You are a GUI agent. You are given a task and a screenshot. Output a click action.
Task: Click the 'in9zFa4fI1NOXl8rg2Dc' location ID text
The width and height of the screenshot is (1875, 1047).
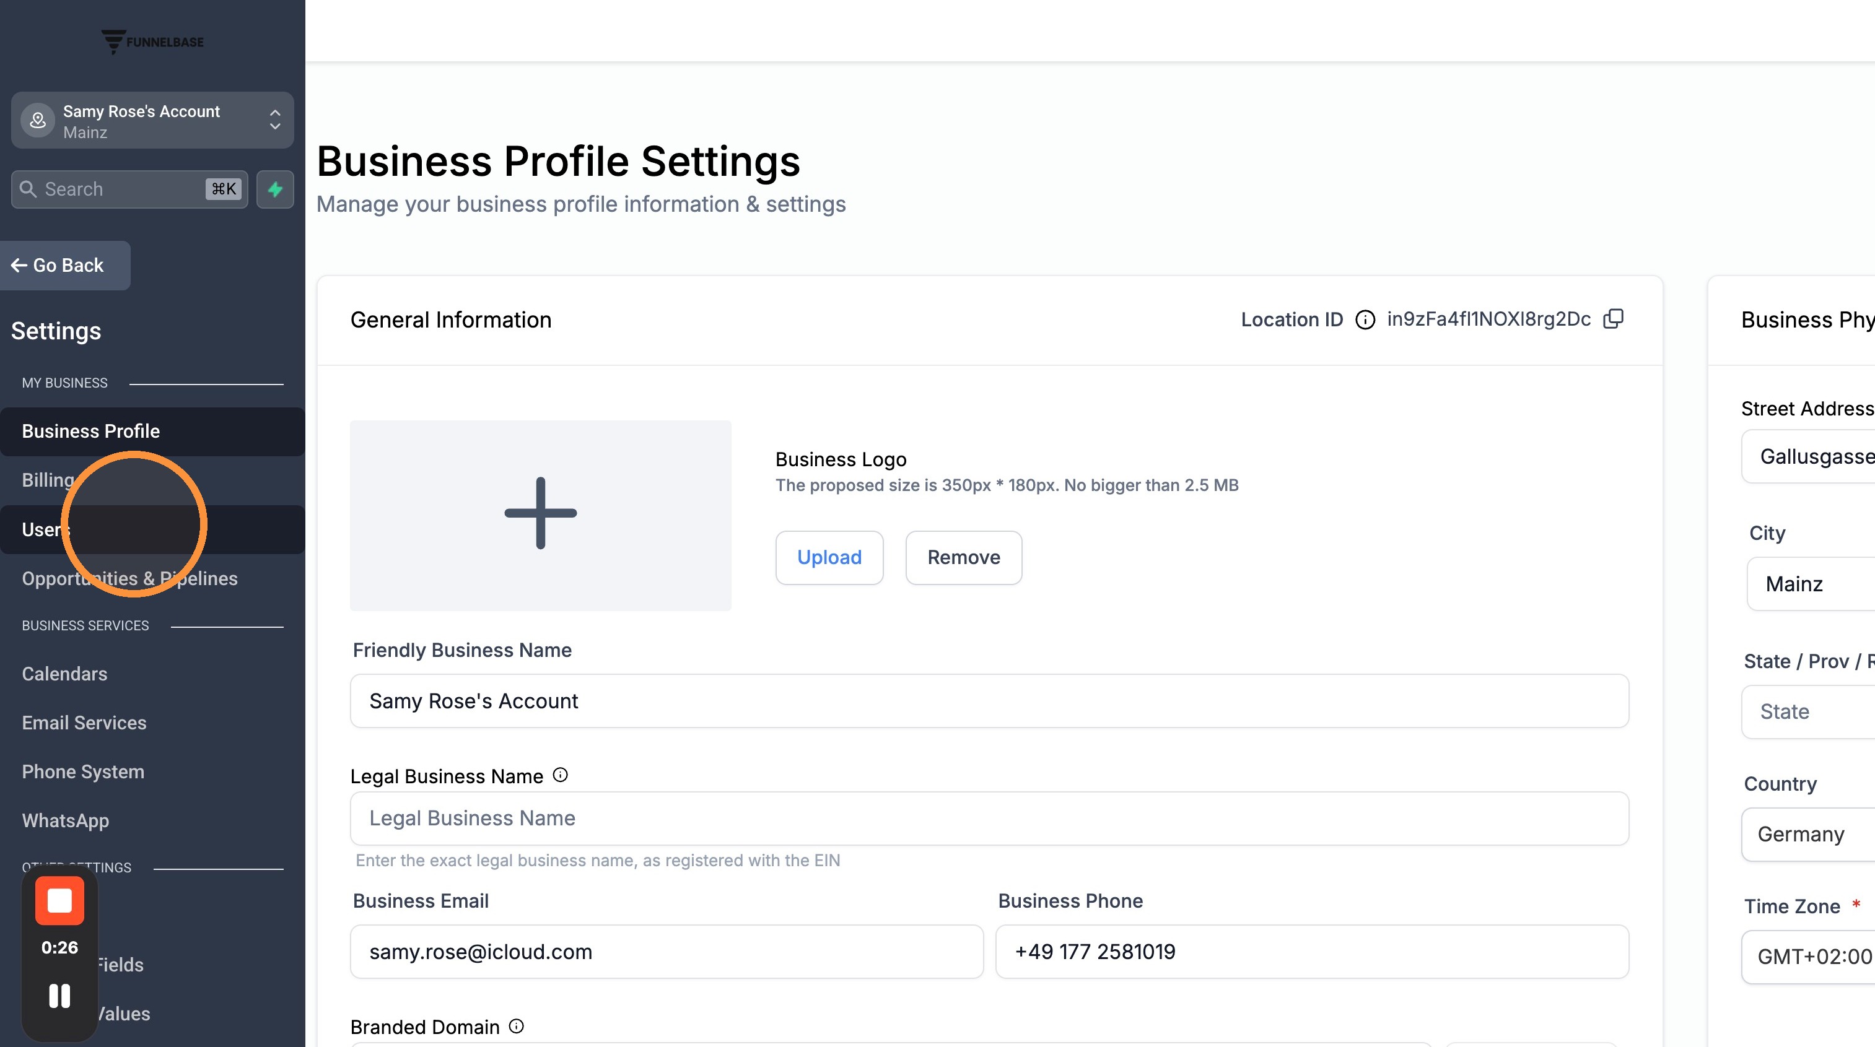pyautogui.click(x=1488, y=319)
